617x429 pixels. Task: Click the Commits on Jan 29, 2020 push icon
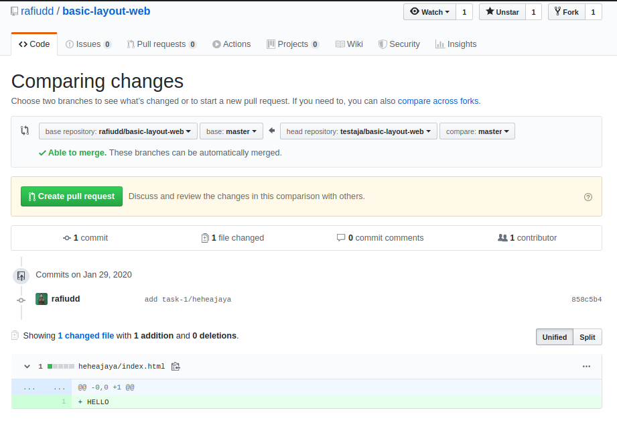point(21,275)
